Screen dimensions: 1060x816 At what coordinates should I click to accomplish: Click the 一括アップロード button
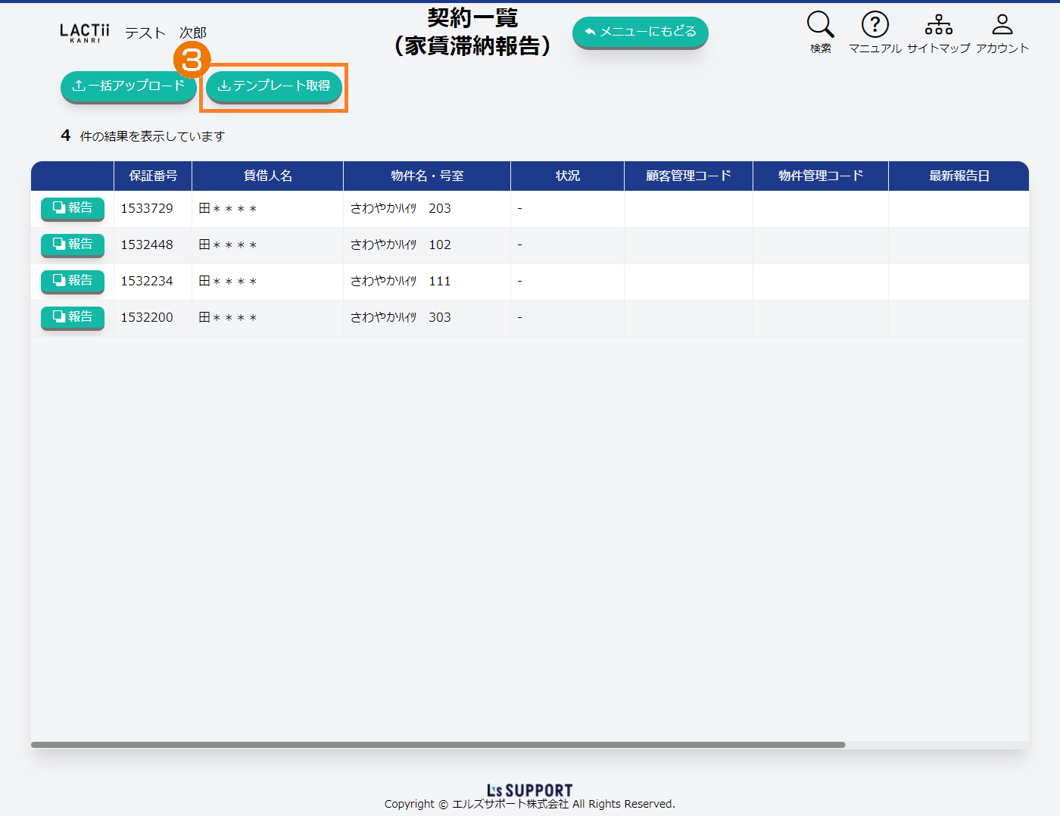click(x=128, y=86)
